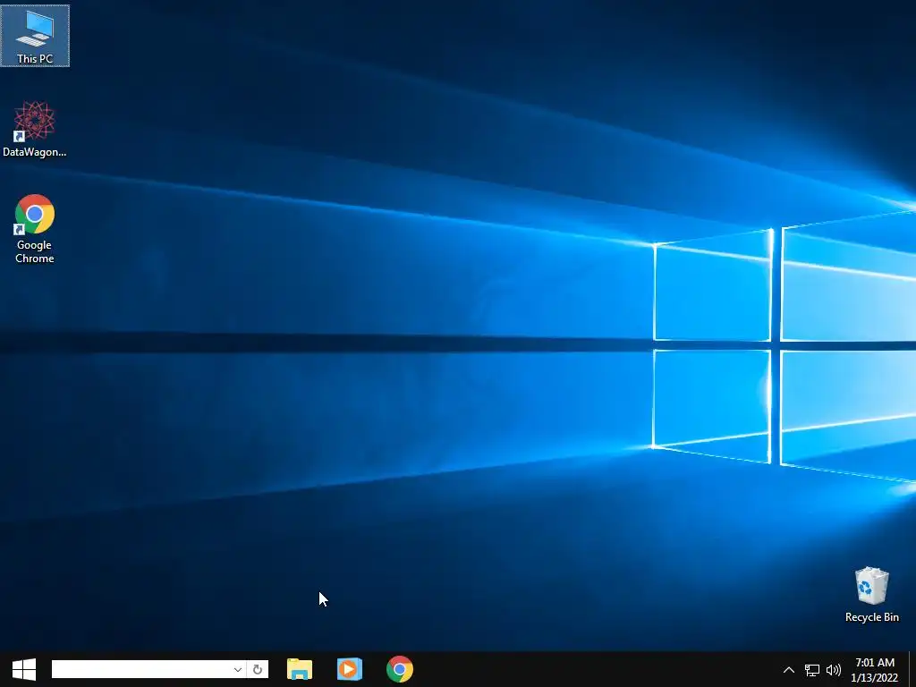Screen dimensions: 916x687
Task: Show hidden system tray icons
Action: 789,670
